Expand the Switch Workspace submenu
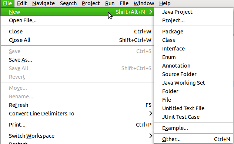 click(x=77, y=136)
